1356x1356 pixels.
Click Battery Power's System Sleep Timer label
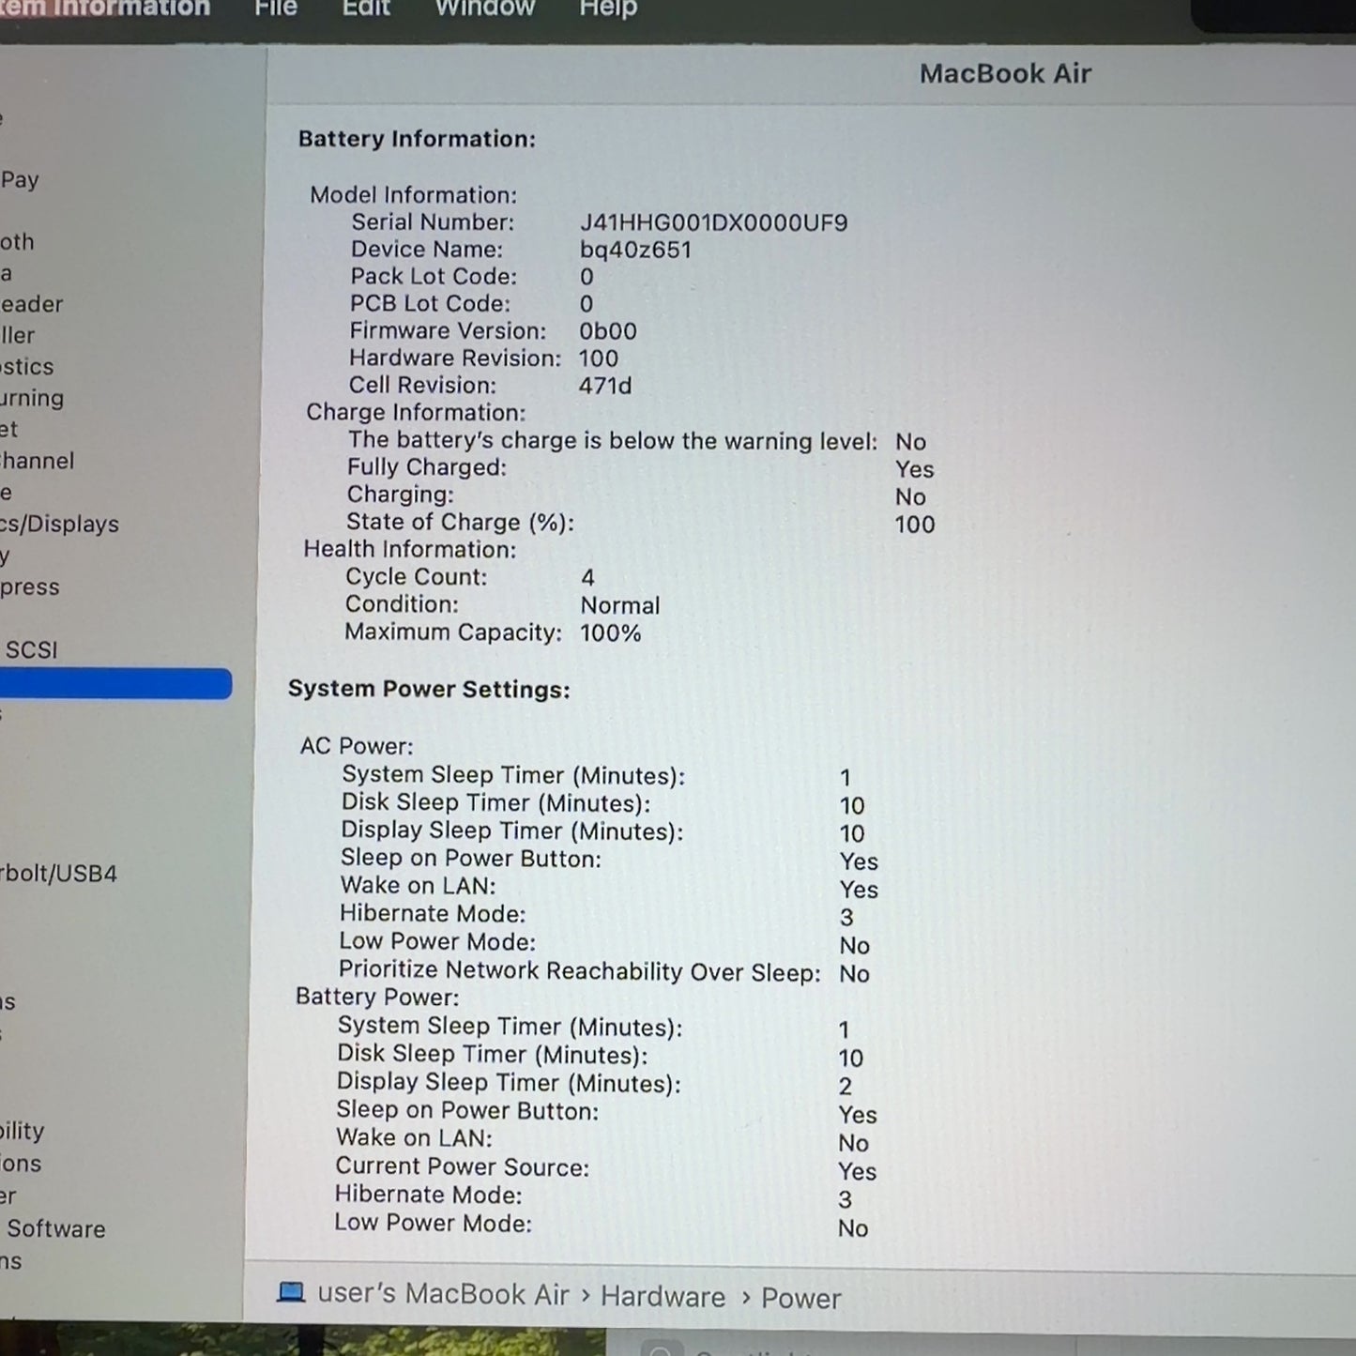510,1027
